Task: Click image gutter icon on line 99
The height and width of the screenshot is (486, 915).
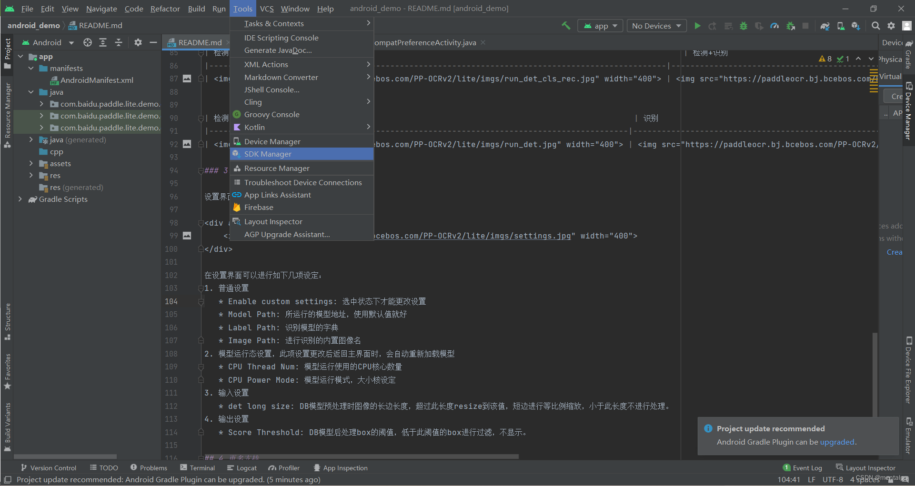Action: click(x=187, y=236)
